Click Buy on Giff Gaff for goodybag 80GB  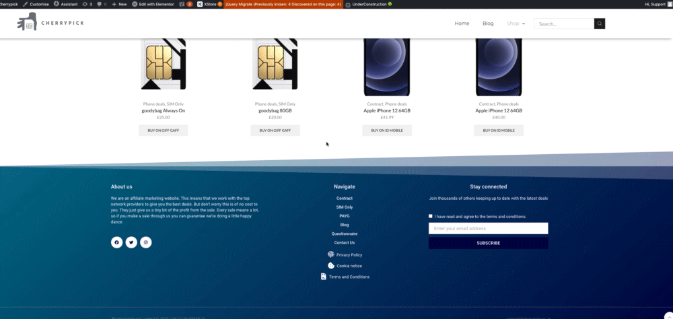[275, 131]
